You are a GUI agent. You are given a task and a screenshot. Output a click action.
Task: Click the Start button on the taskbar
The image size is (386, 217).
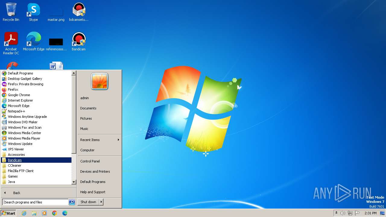8,213
